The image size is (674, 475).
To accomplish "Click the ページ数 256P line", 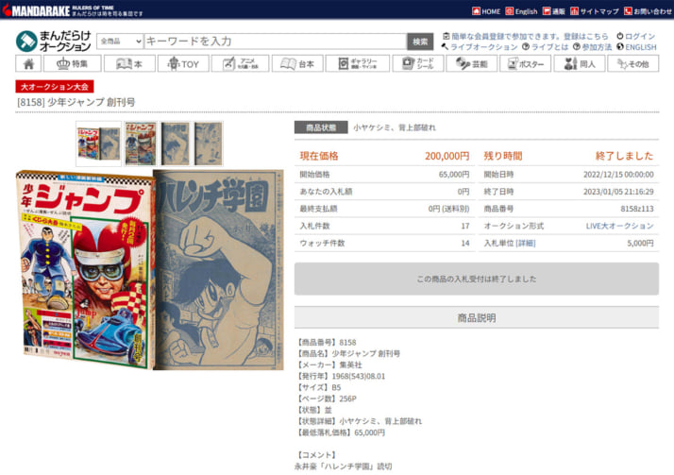I will (x=327, y=399).
